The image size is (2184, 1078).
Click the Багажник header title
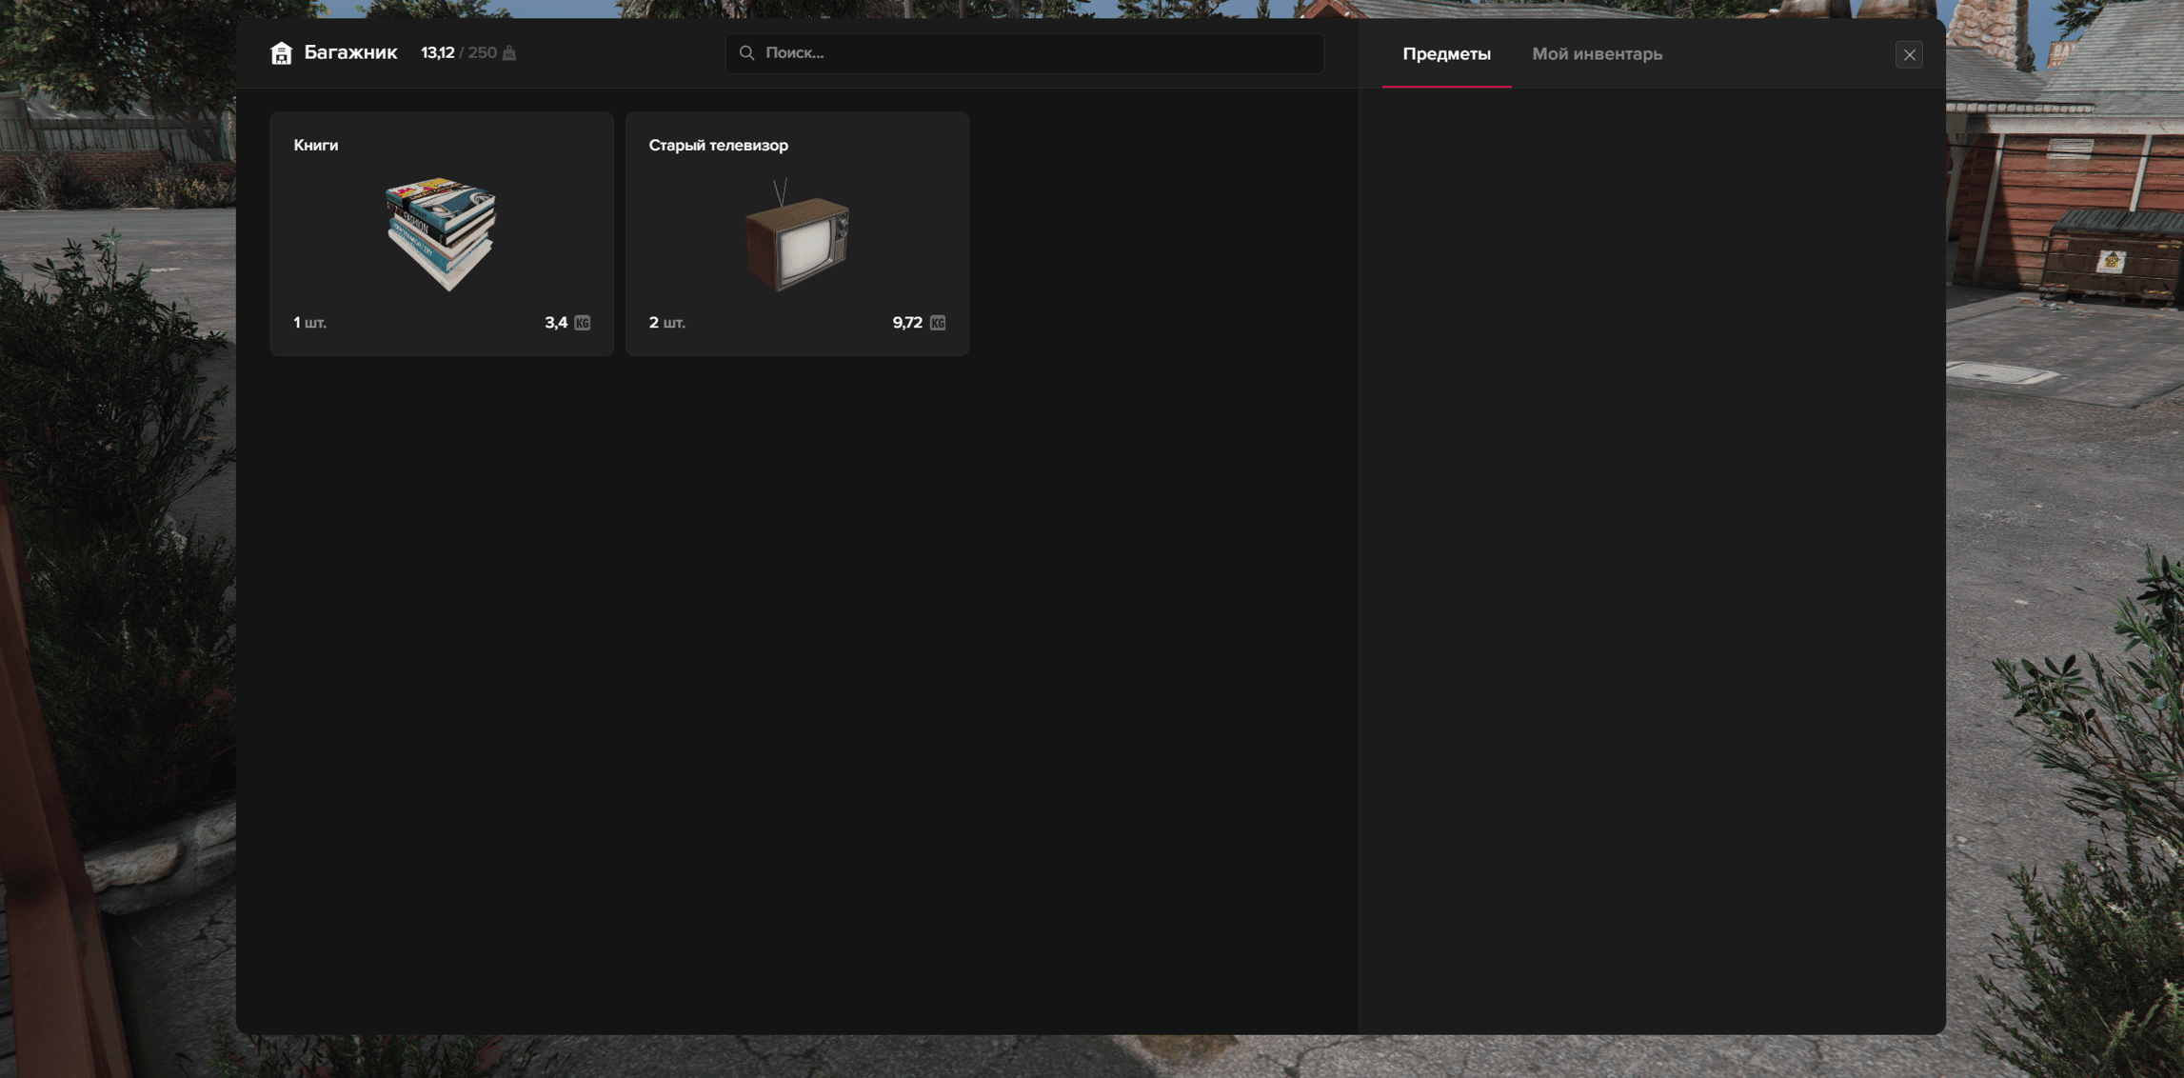(350, 52)
